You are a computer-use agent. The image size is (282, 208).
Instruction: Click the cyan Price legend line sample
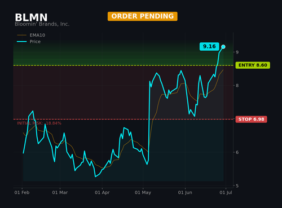pos(21,42)
